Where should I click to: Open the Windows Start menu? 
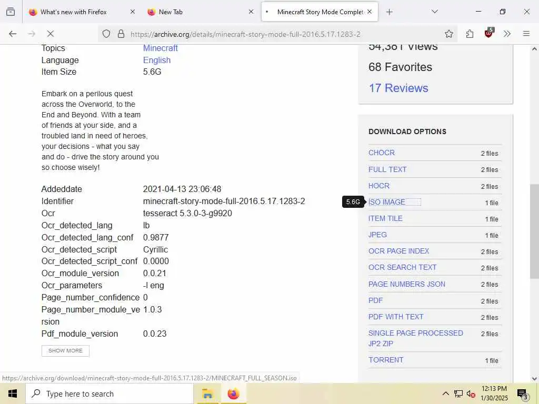coord(13,393)
